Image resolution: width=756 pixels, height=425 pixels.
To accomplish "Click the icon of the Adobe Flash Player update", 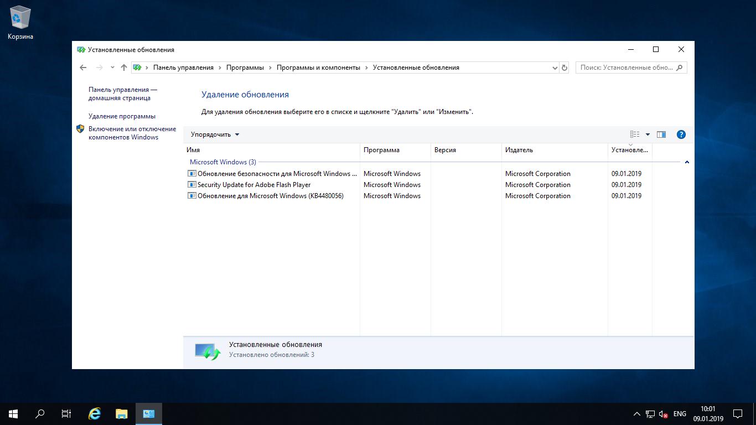I will (x=192, y=185).
